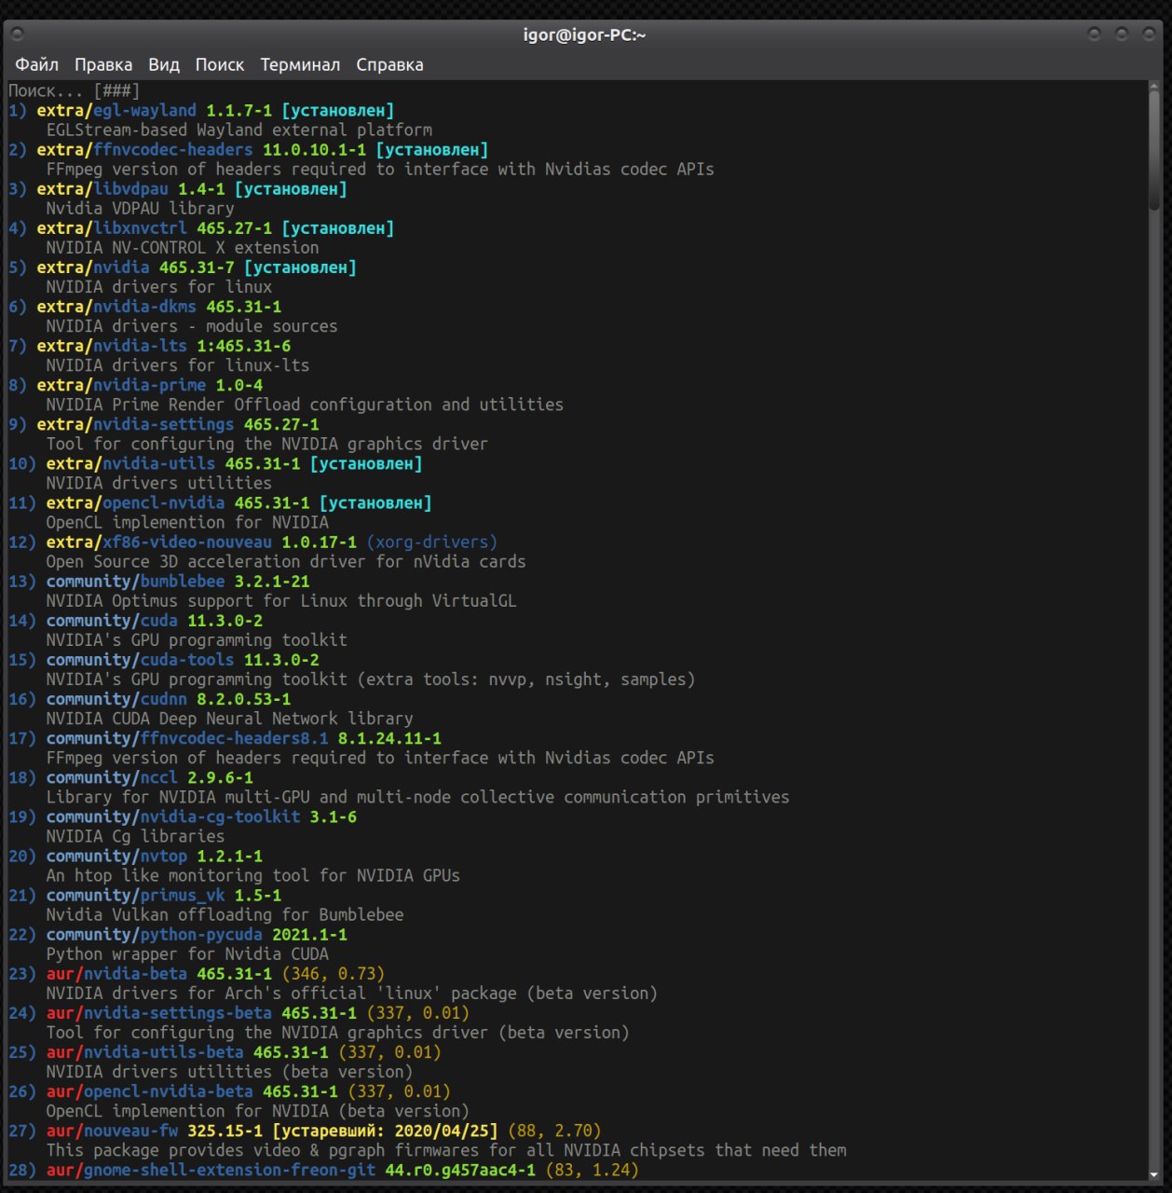The height and width of the screenshot is (1193, 1172).
Task: Click the cuda-tools package name
Action: [187, 659]
